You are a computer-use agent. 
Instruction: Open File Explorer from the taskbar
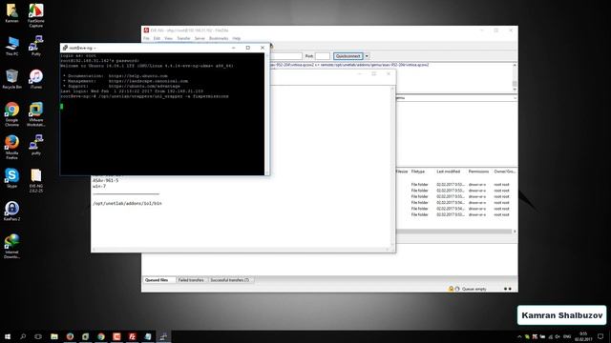pyautogui.click(x=54, y=336)
